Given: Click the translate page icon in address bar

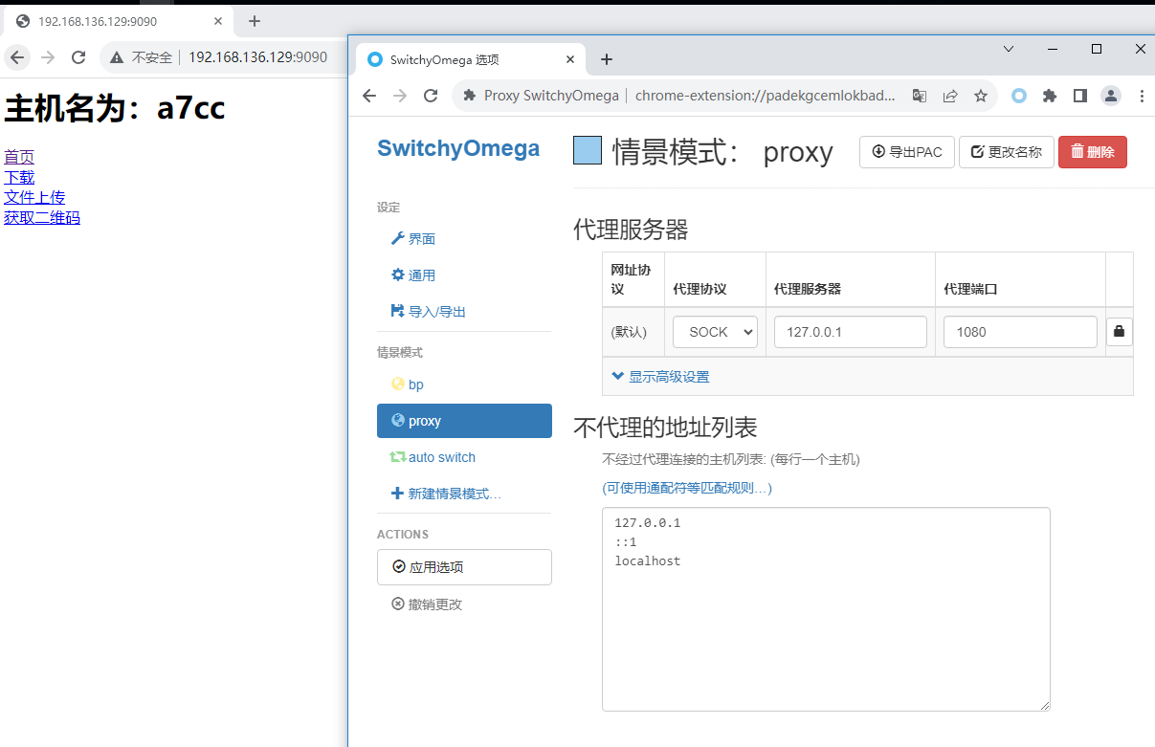Looking at the screenshot, I should [x=920, y=96].
